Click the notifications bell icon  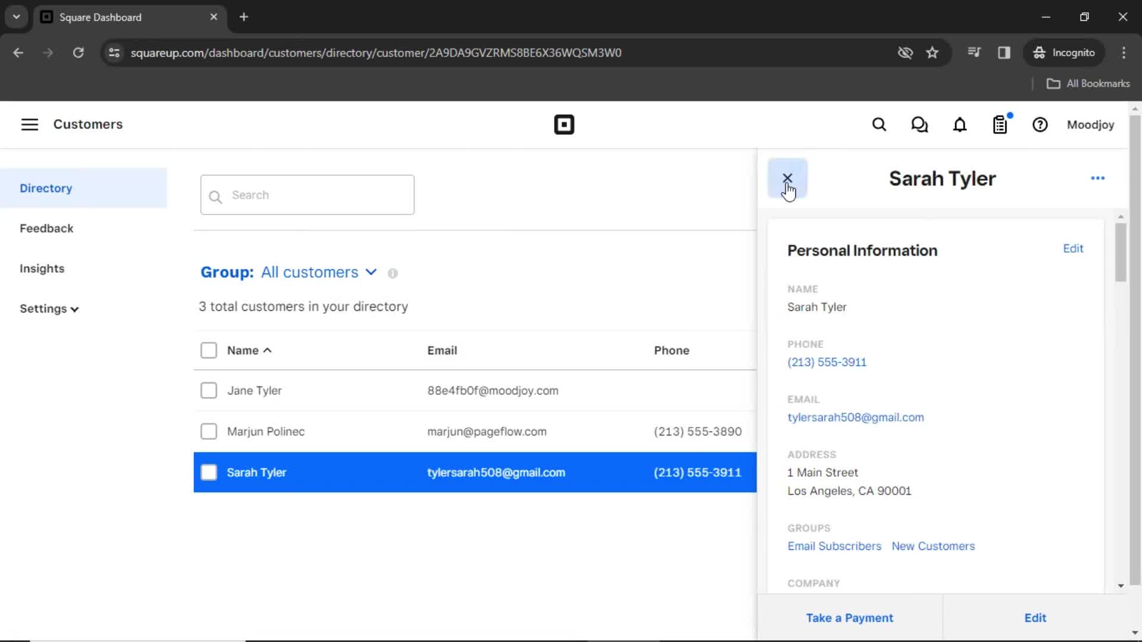[x=960, y=125]
